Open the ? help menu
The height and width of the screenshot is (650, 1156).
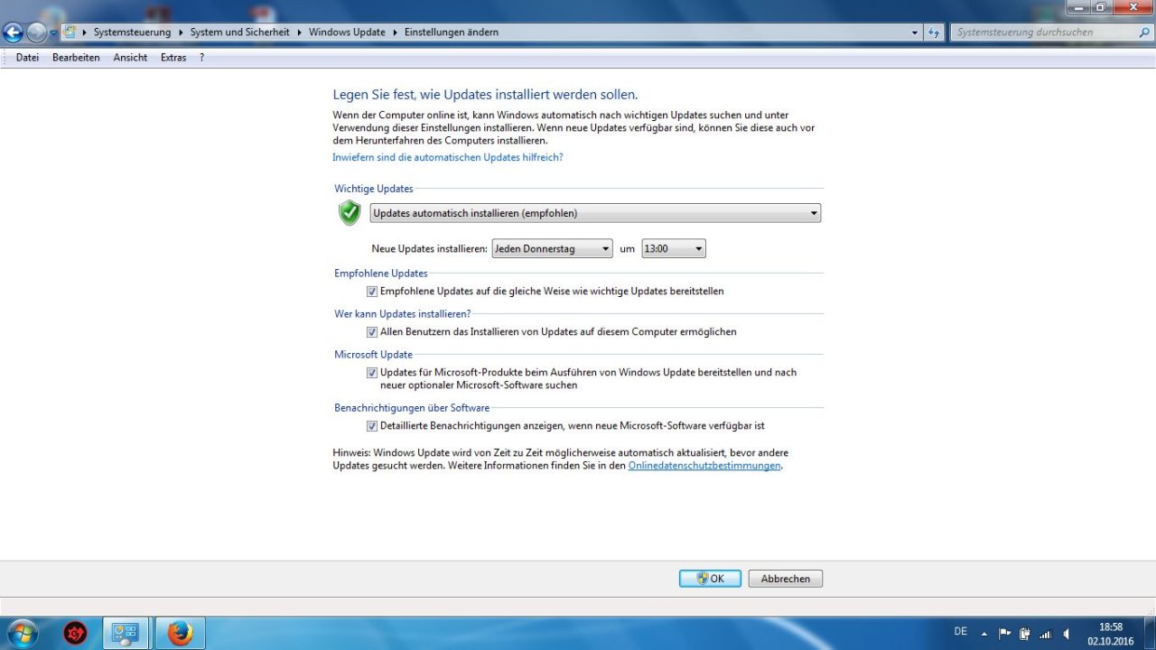(x=202, y=58)
